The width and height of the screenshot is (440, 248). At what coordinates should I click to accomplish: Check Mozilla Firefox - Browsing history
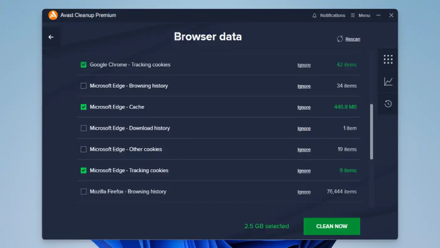(x=83, y=191)
